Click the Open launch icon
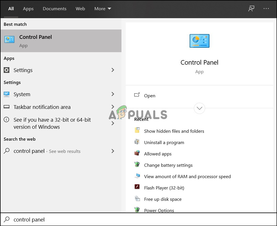 137,95
